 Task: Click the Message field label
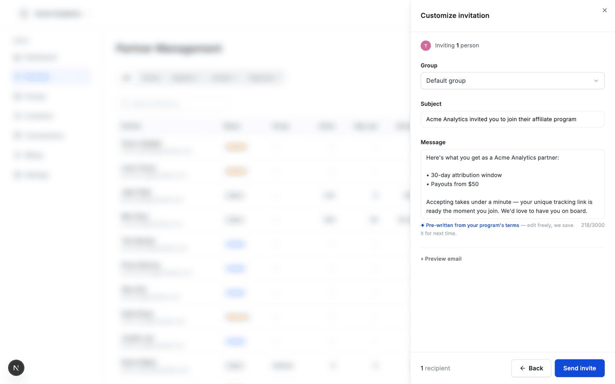click(x=433, y=142)
